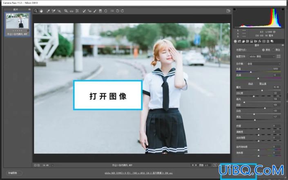Open the Profile dropdown (Adobe Color)
288x180 pixels.
(262, 56)
